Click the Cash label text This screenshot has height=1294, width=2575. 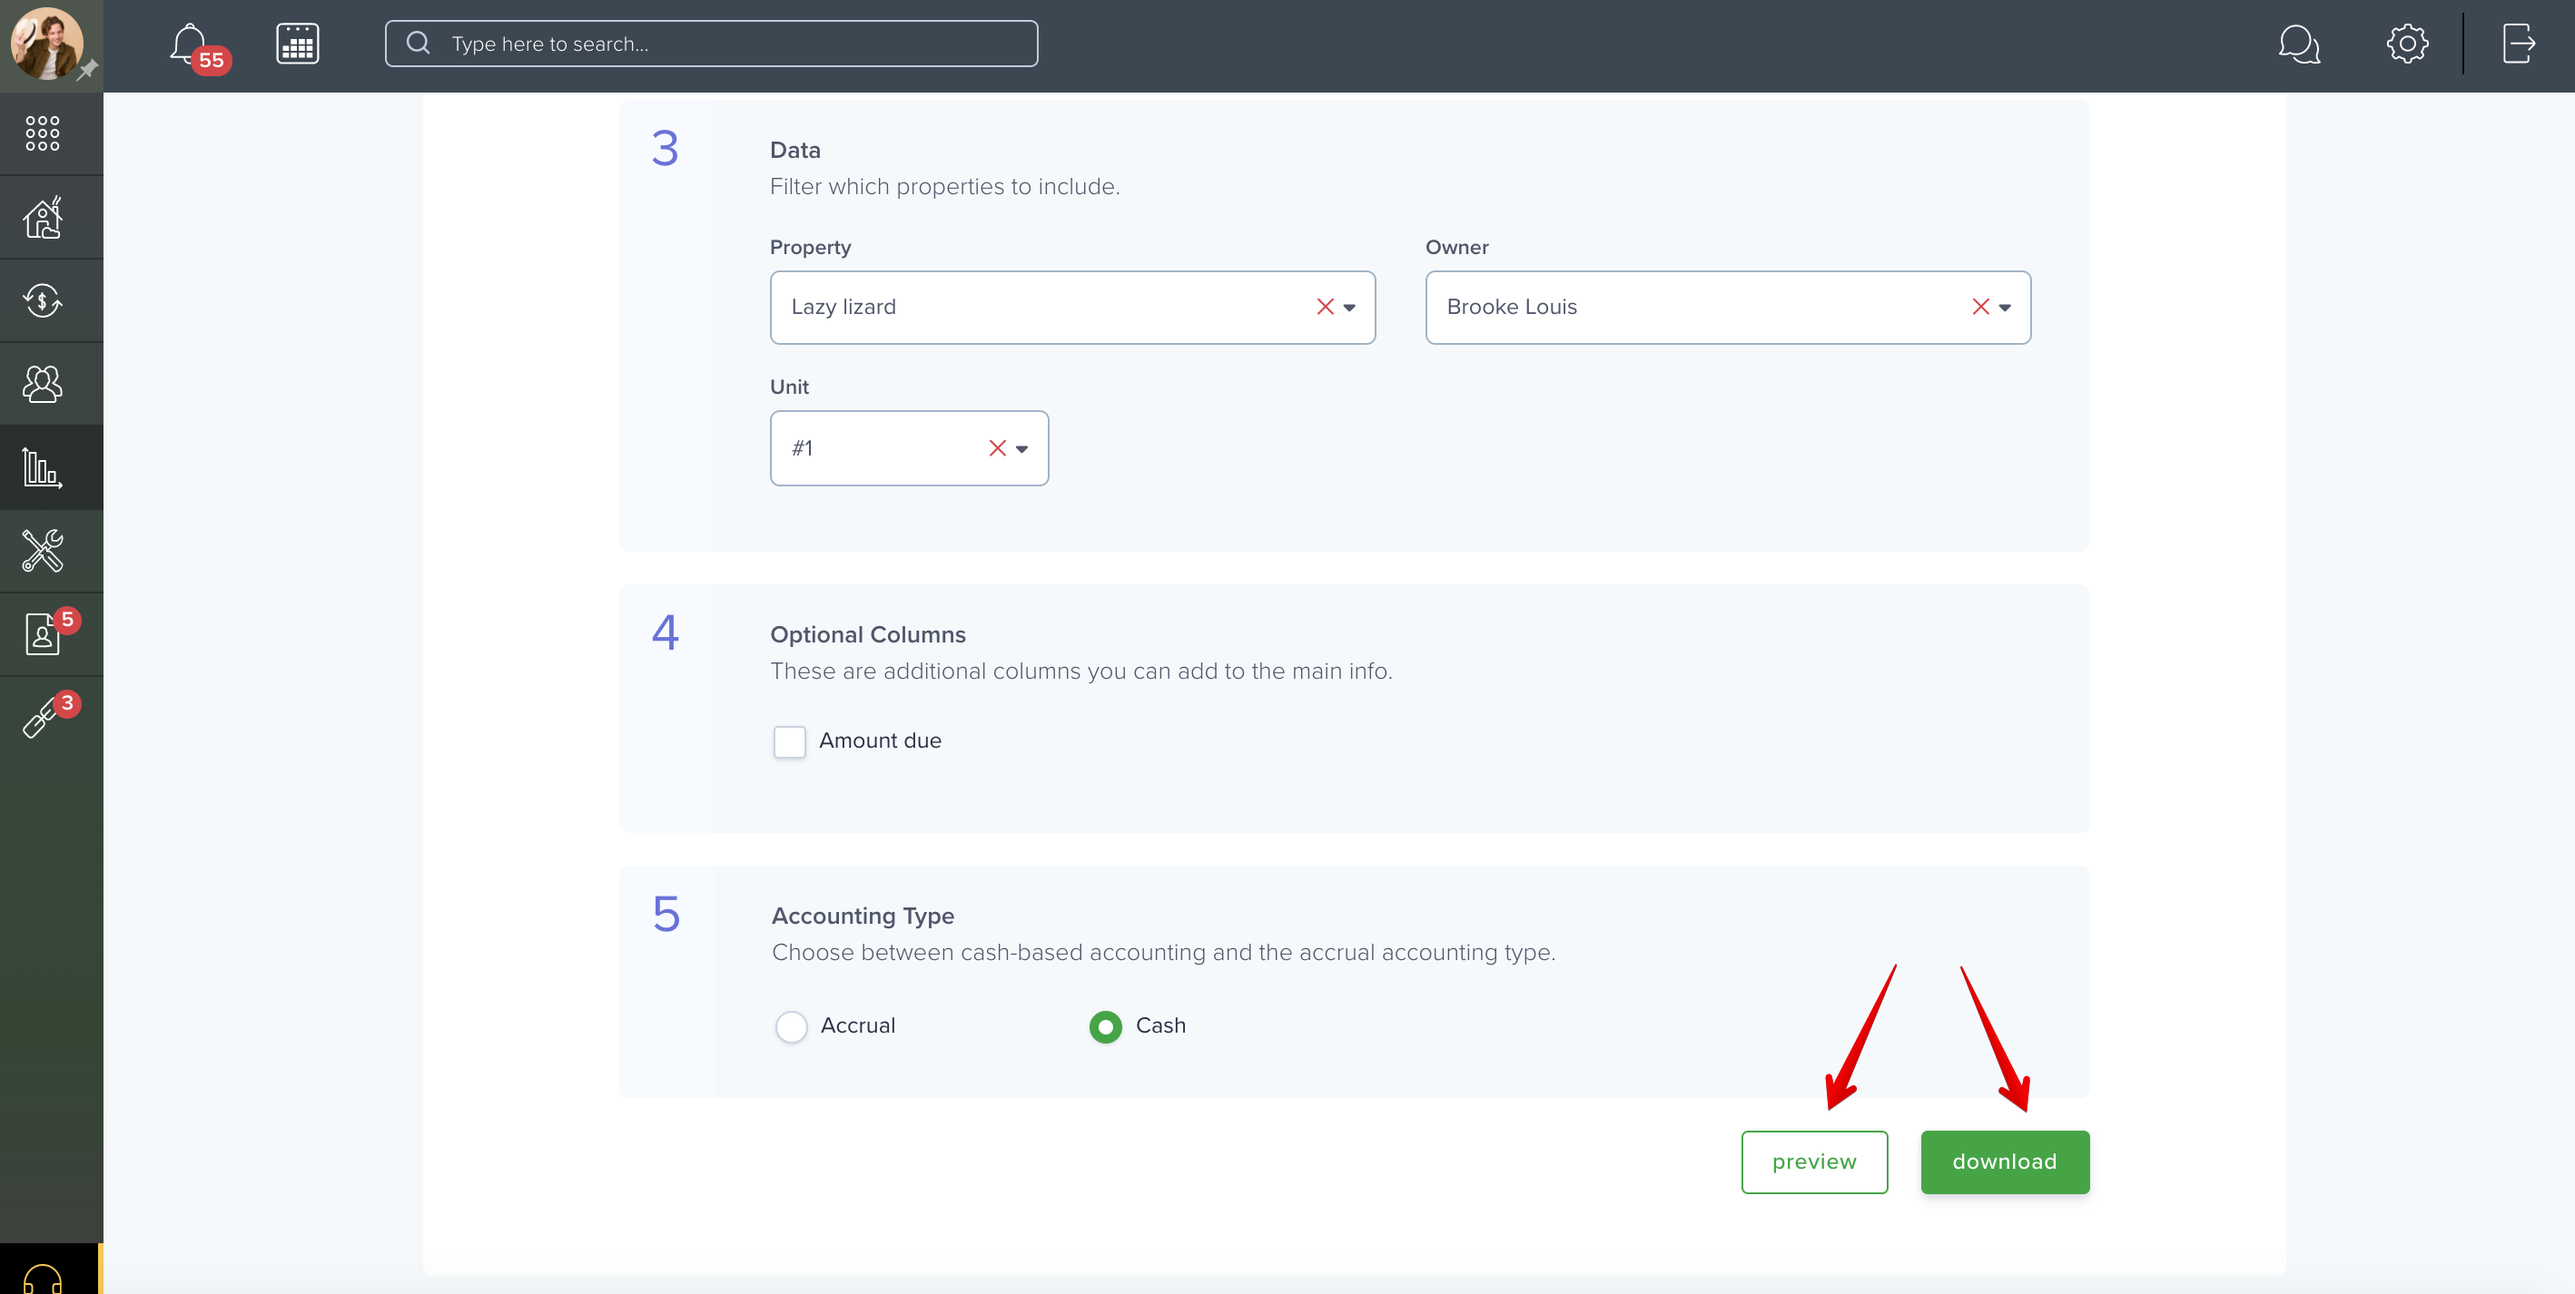click(1160, 1025)
